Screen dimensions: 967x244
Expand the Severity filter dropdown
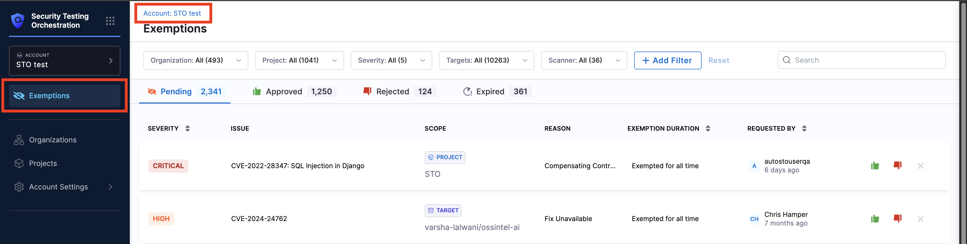point(391,60)
